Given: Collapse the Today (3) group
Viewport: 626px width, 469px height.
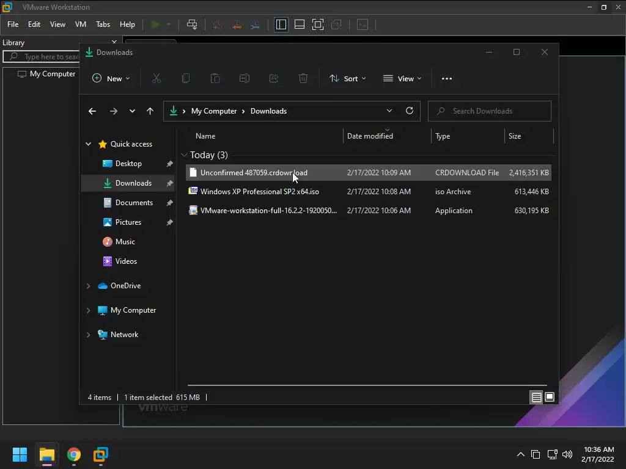Looking at the screenshot, I should pos(184,155).
